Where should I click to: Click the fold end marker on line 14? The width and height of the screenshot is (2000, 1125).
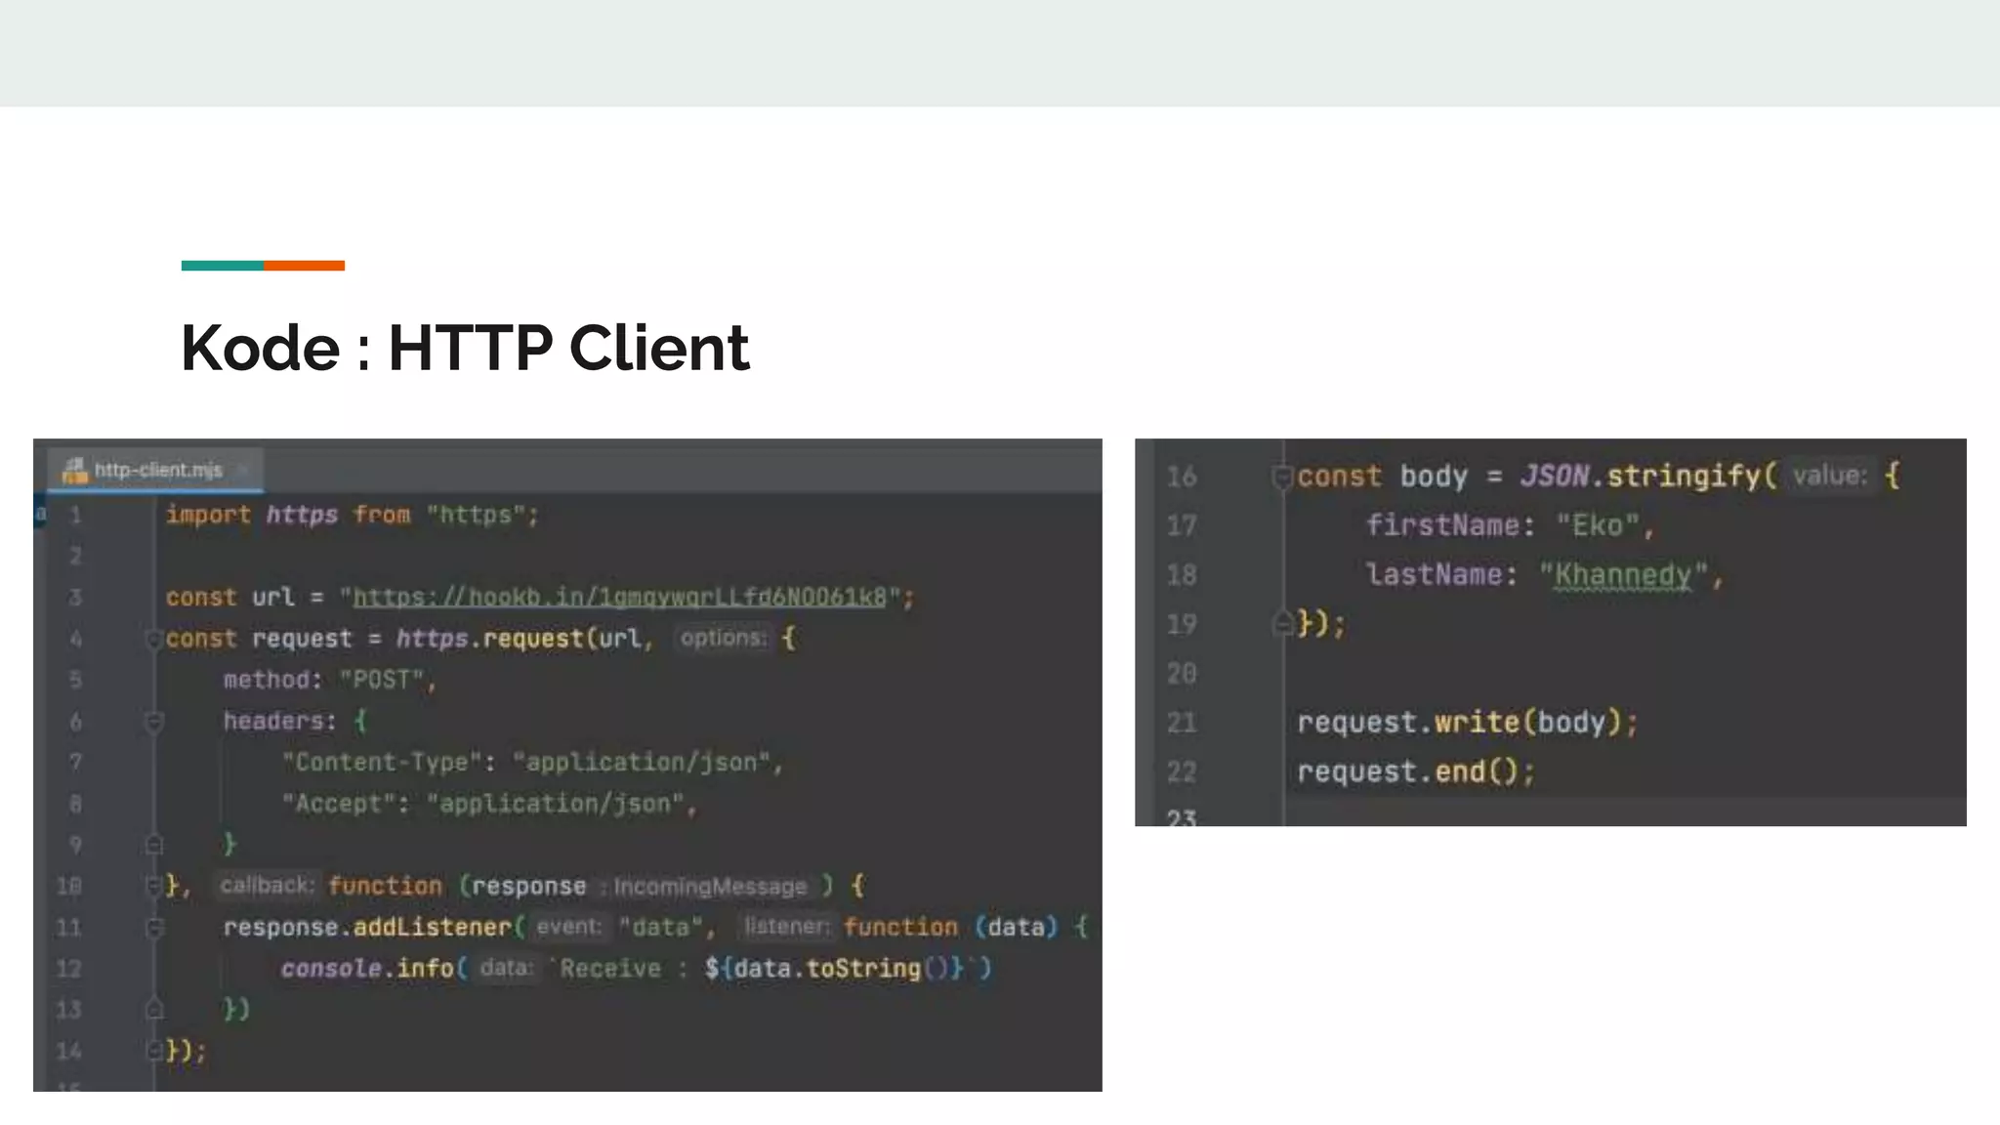click(153, 1051)
